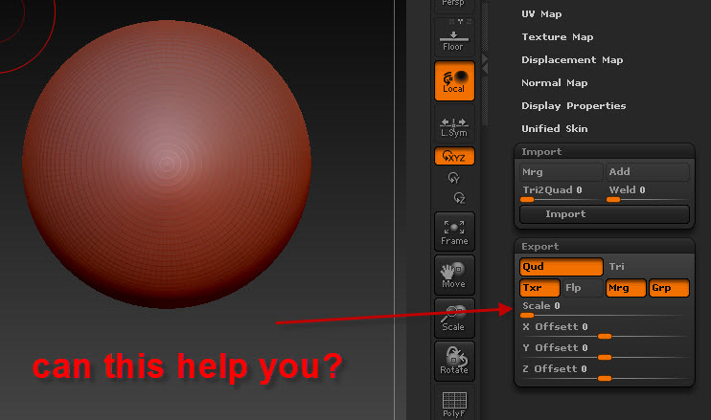Image resolution: width=711 pixels, height=420 pixels.
Task: Activate local symmetry with the L.Sym button
Action: tap(454, 124)
